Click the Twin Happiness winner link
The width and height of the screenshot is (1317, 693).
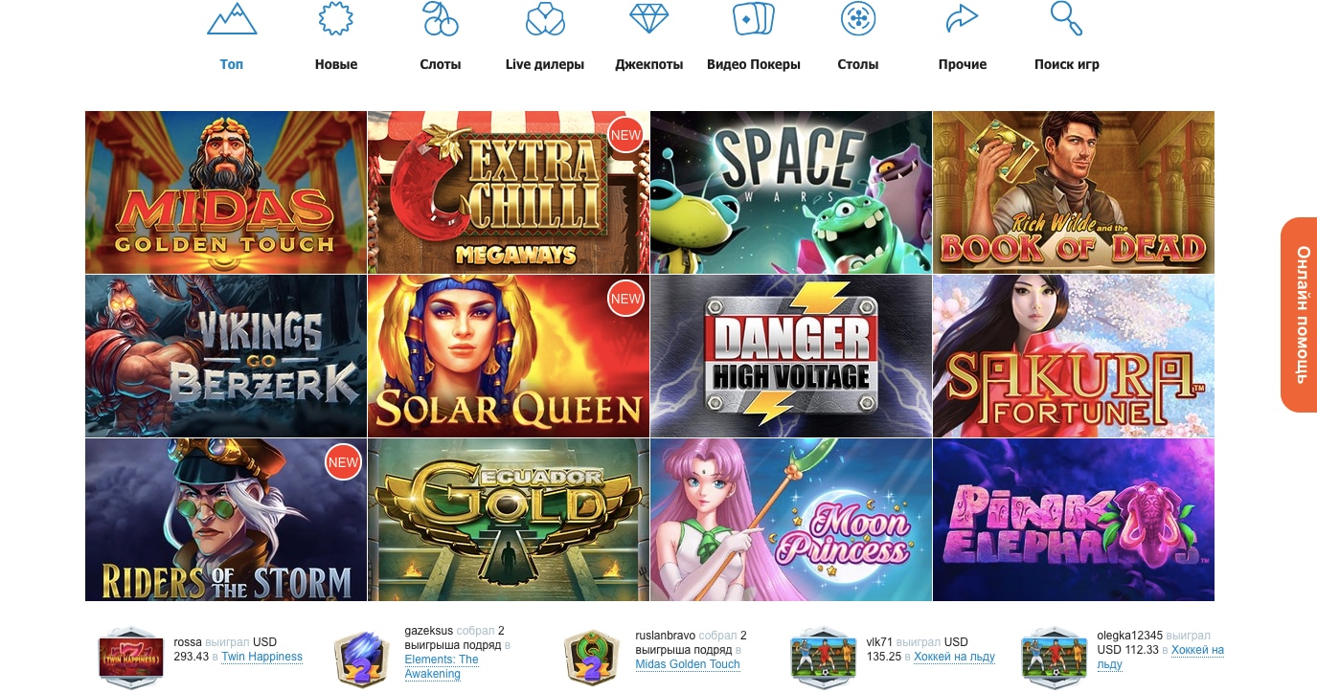tap(261, 657)
